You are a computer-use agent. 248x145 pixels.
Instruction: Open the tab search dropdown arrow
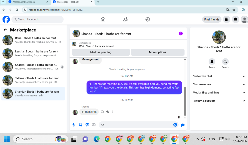(3, 2)
